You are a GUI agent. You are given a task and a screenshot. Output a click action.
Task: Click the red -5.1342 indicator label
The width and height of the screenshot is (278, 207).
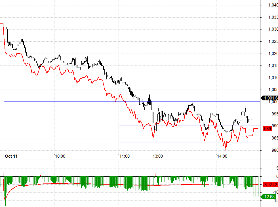coord(270,185)
